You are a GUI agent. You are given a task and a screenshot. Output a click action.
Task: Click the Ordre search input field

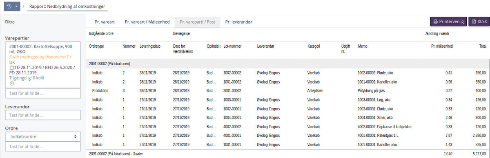(x=43, y=147)
